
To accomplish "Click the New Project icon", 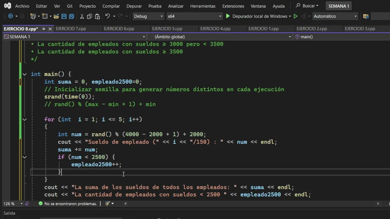I will click(33, 16).
